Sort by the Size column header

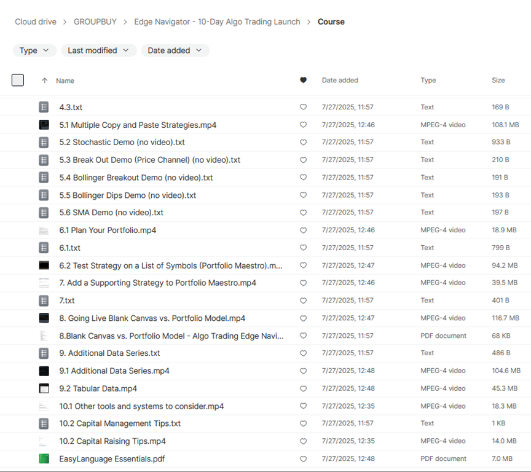pyautogui.click(x=498, y=81)
